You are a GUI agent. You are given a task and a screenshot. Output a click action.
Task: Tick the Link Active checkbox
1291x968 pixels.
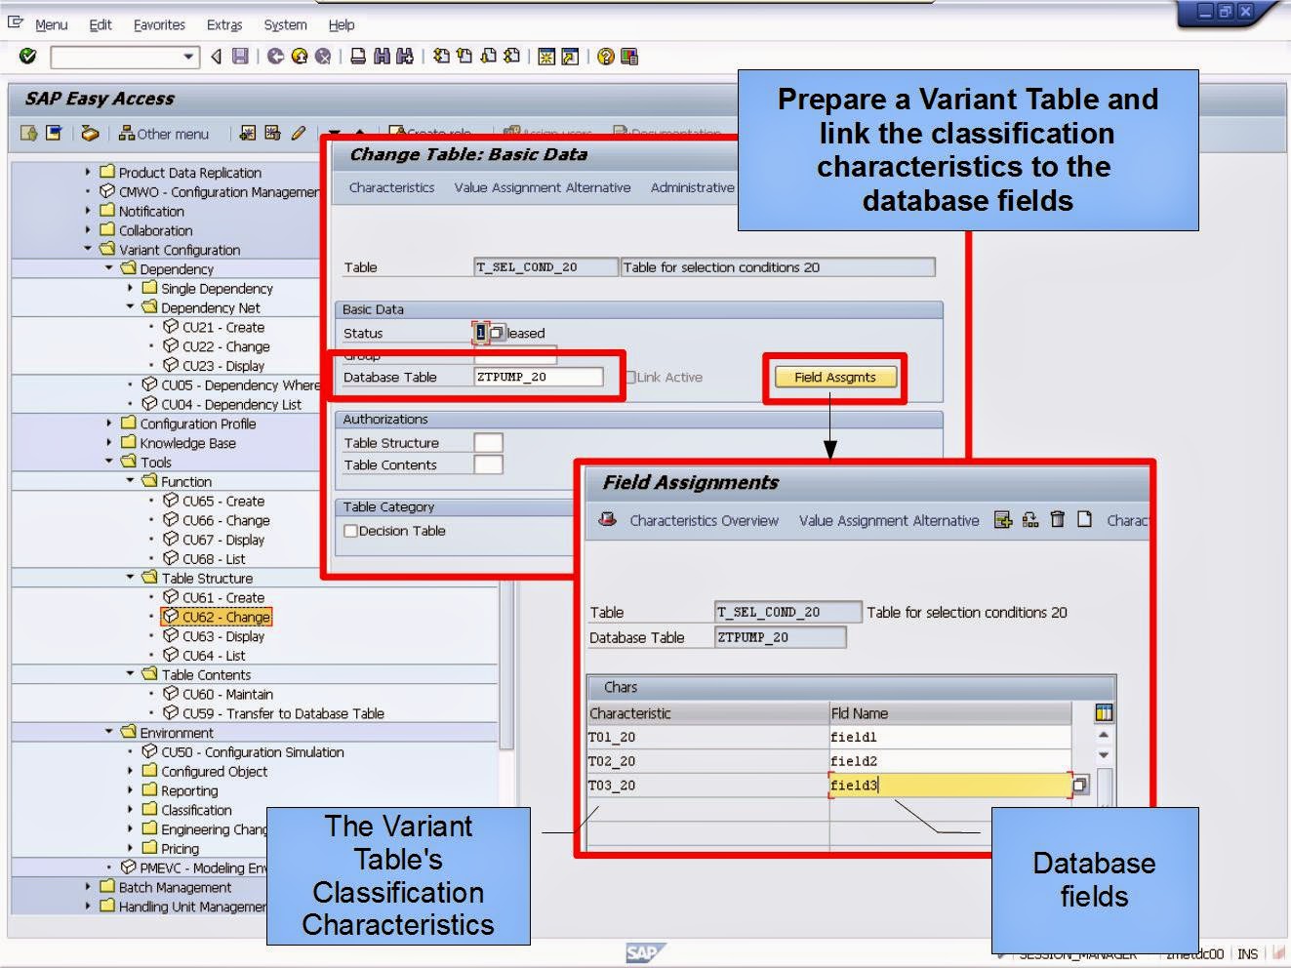[629, 377]
